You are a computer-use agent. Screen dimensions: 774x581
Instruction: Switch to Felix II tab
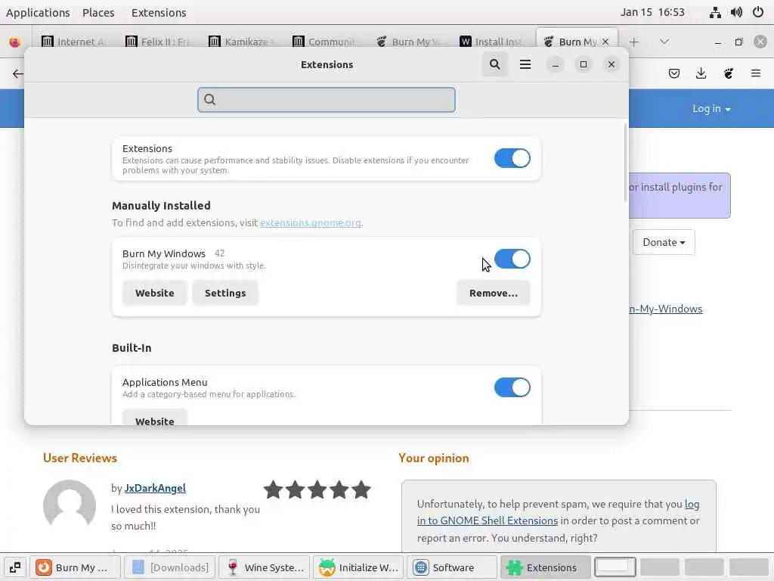pos(157,42)
